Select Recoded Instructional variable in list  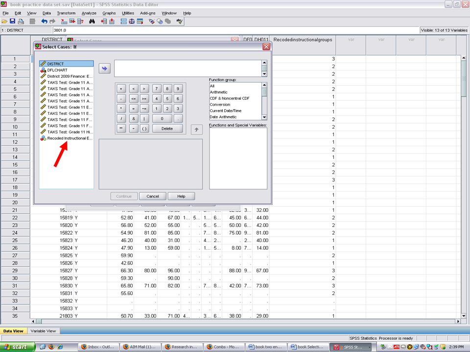pyautogui.click(x=69, y=138)
